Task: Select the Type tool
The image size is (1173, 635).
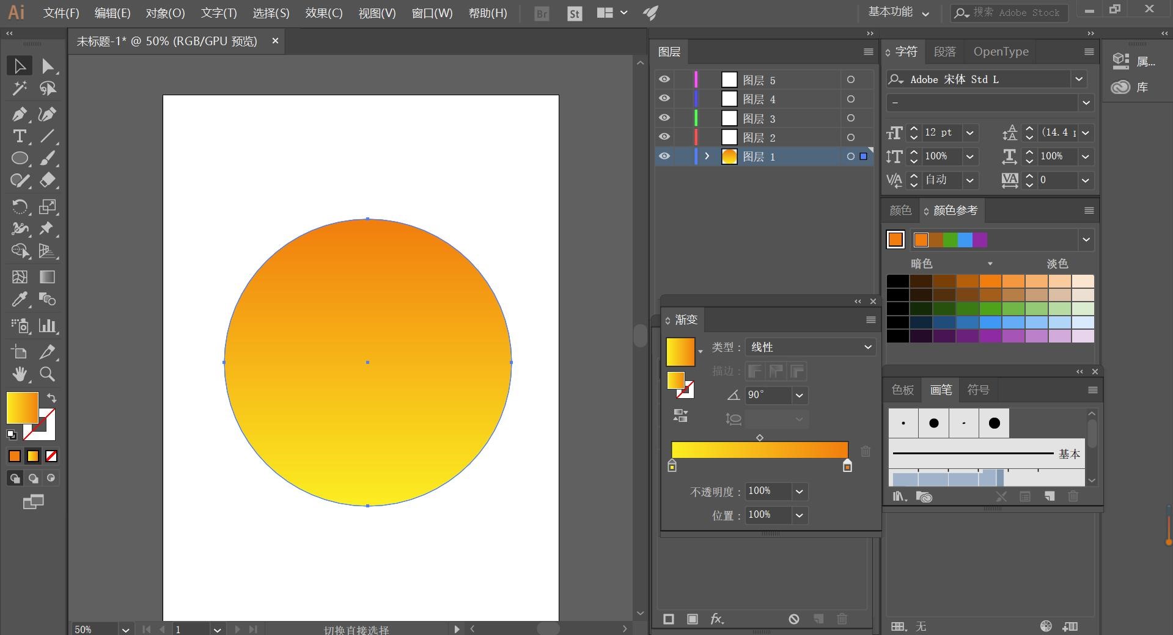Action: (x=19, y=136)
